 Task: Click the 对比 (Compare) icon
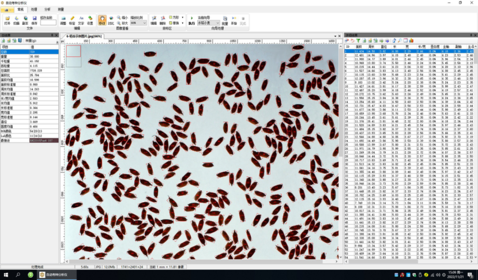(x=111, y=20)
